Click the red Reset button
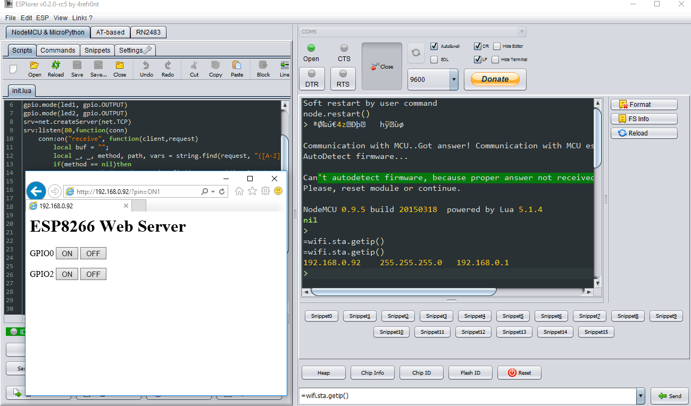The image size is (691, 406). pos(519,373)
